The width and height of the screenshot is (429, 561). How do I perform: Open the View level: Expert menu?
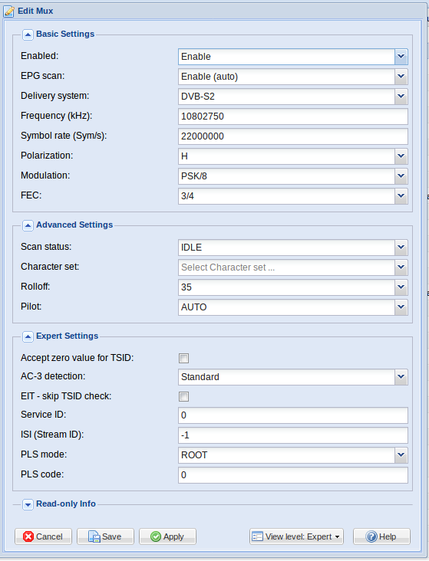(296, 536)
